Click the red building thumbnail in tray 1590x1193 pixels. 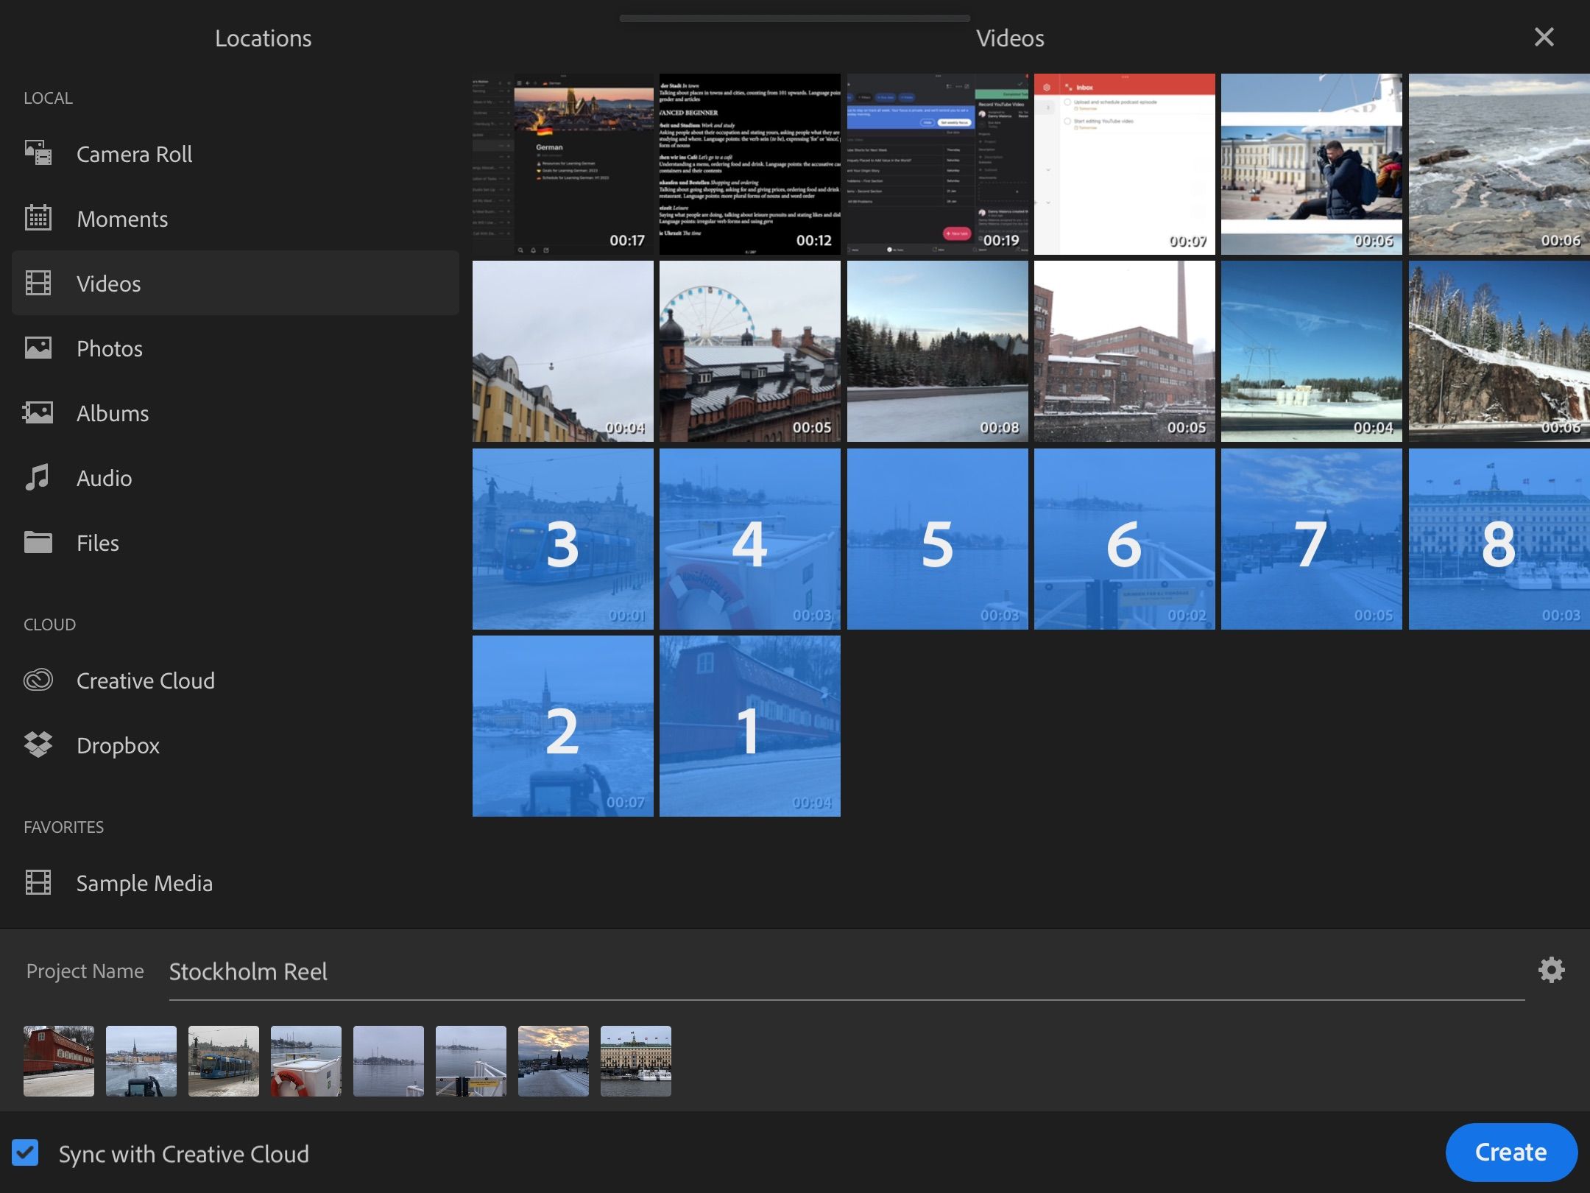[x=59, y=1060]
